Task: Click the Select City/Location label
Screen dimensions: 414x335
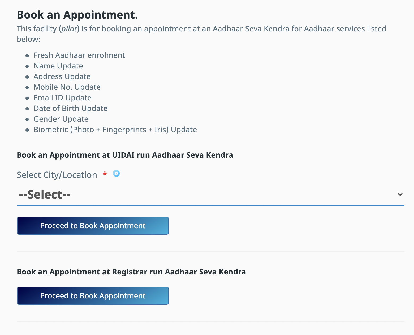Action: (57, 175)
